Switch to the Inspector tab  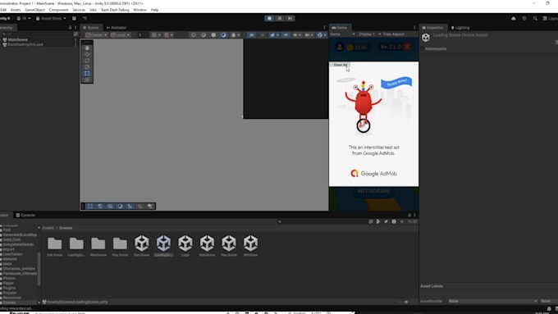point(432,27)
